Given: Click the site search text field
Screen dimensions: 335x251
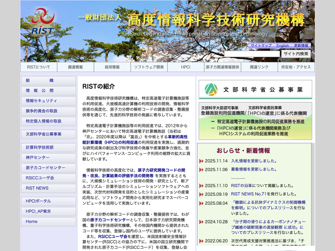Looking at the screenshot, I should (252, 54).
